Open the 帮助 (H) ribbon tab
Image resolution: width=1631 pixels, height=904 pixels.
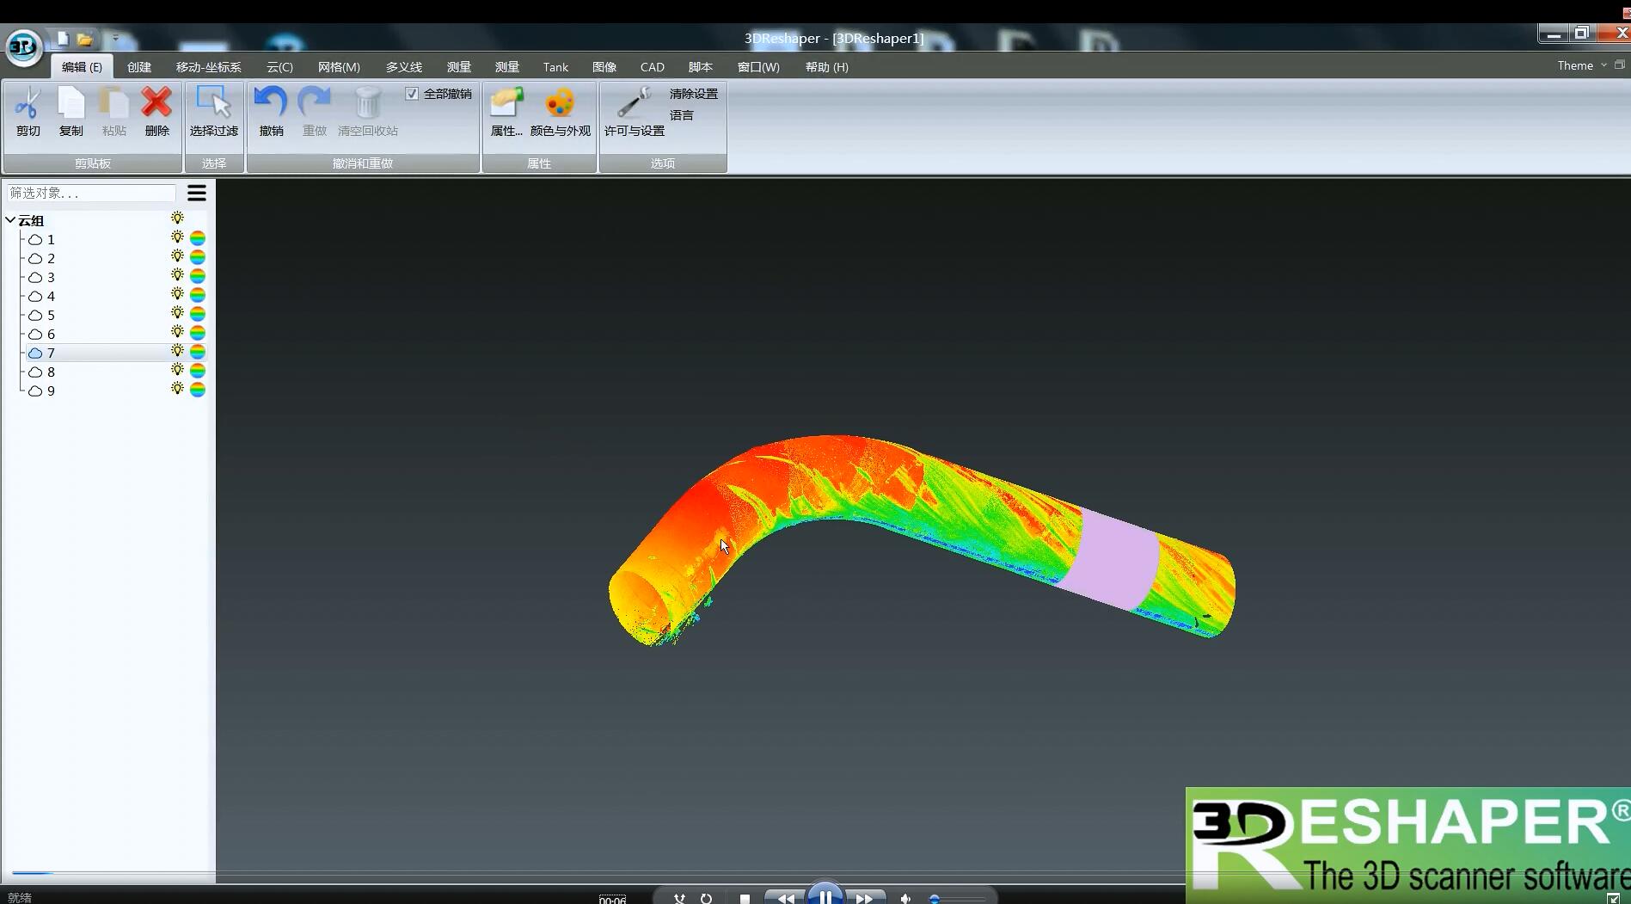tap(826, 67)
